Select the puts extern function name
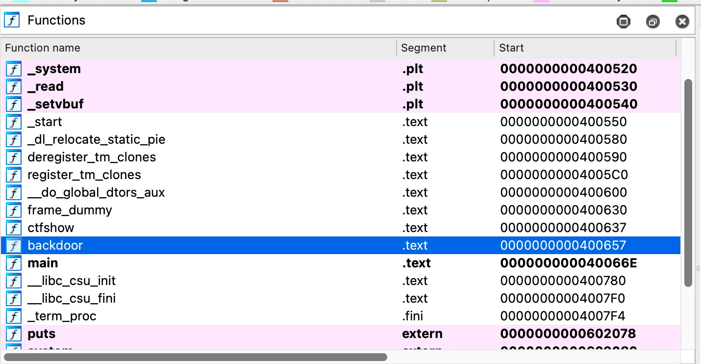This screenshot has height=364, width=701. click(x=42, y=334)
